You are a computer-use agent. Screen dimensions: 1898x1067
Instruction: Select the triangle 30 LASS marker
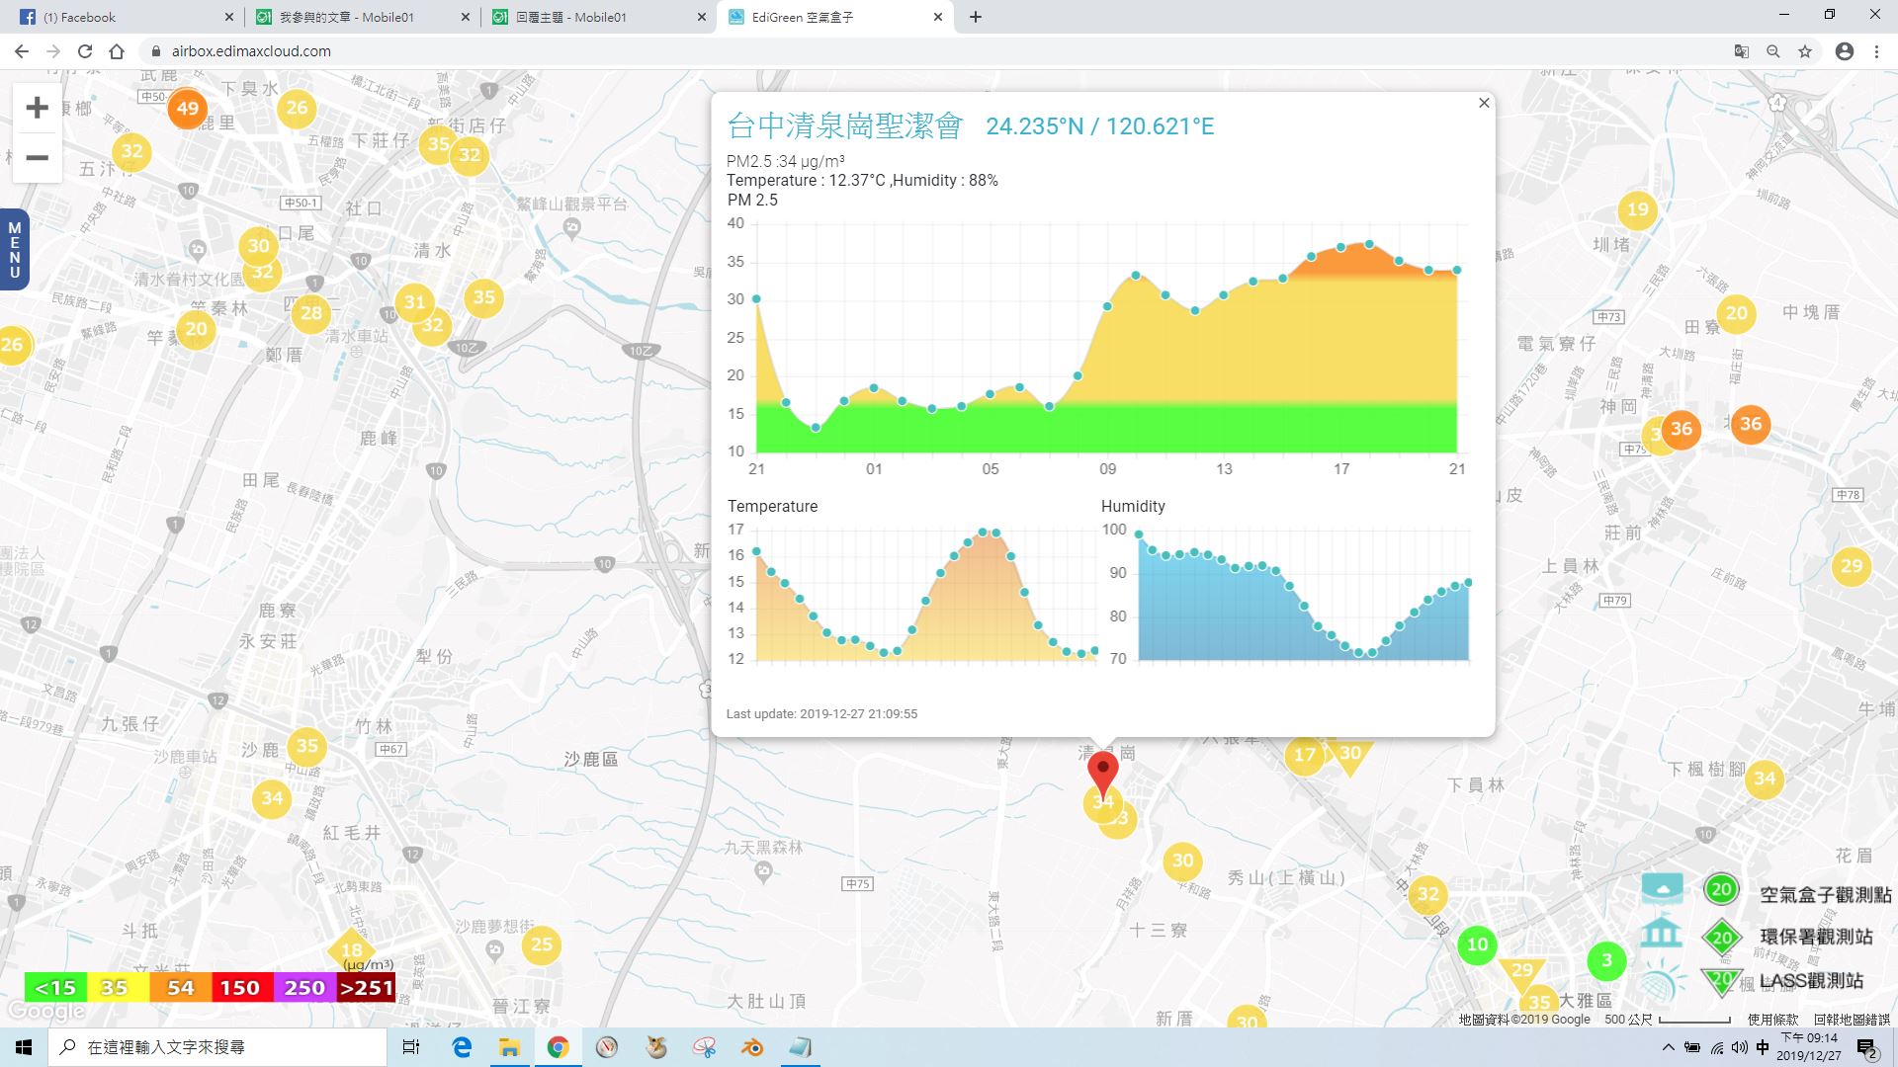pos(1350,756)
